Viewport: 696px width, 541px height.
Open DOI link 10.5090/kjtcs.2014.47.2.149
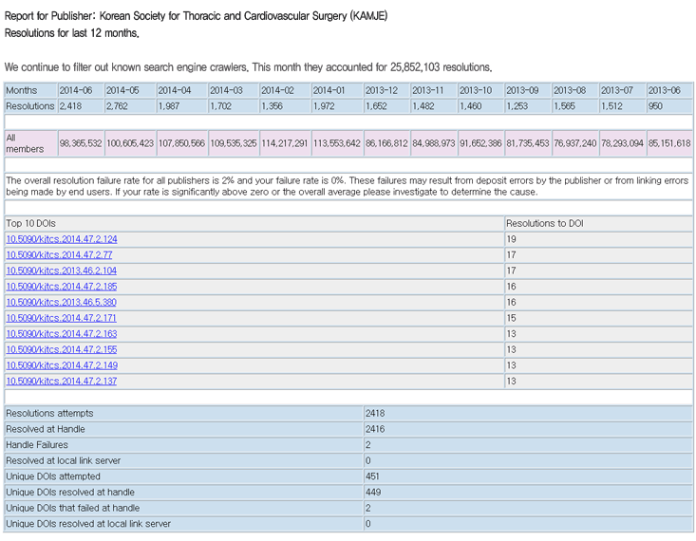[x=62, y=365]
